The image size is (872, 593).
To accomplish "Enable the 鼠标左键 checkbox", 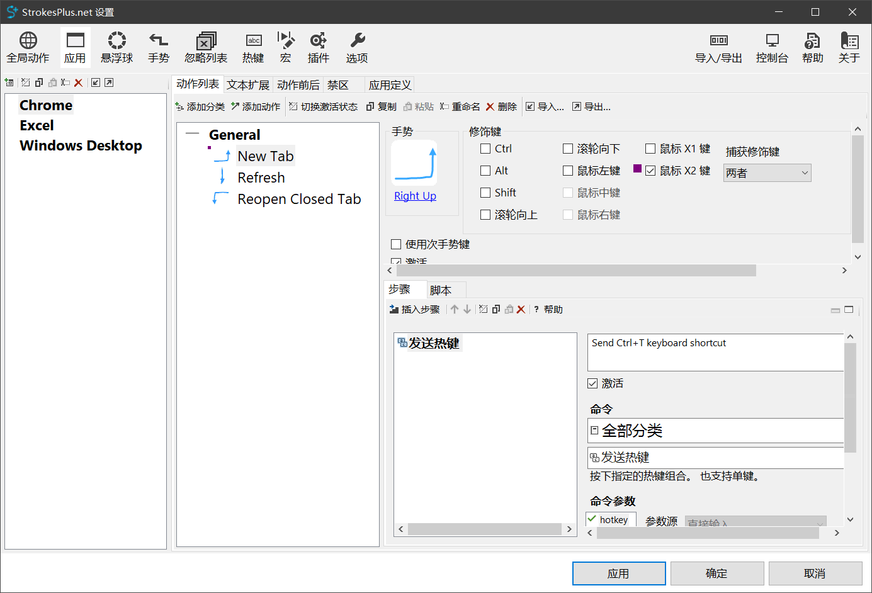I will pos(568,171).
